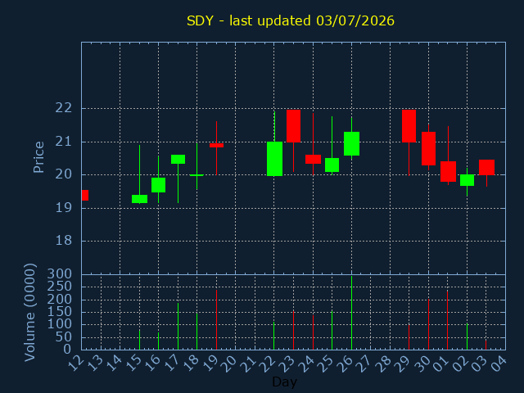Viewport: 524px width, 393px height.
Task: Click the chart title SDY last updated
Action: coord(291,20)
